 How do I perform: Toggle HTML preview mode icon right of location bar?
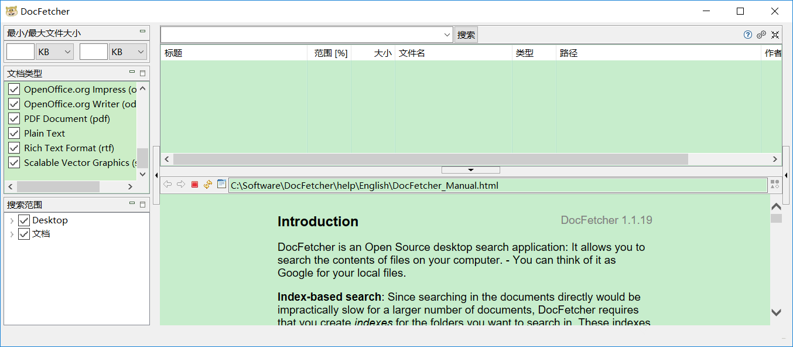[x=775, y=185]
